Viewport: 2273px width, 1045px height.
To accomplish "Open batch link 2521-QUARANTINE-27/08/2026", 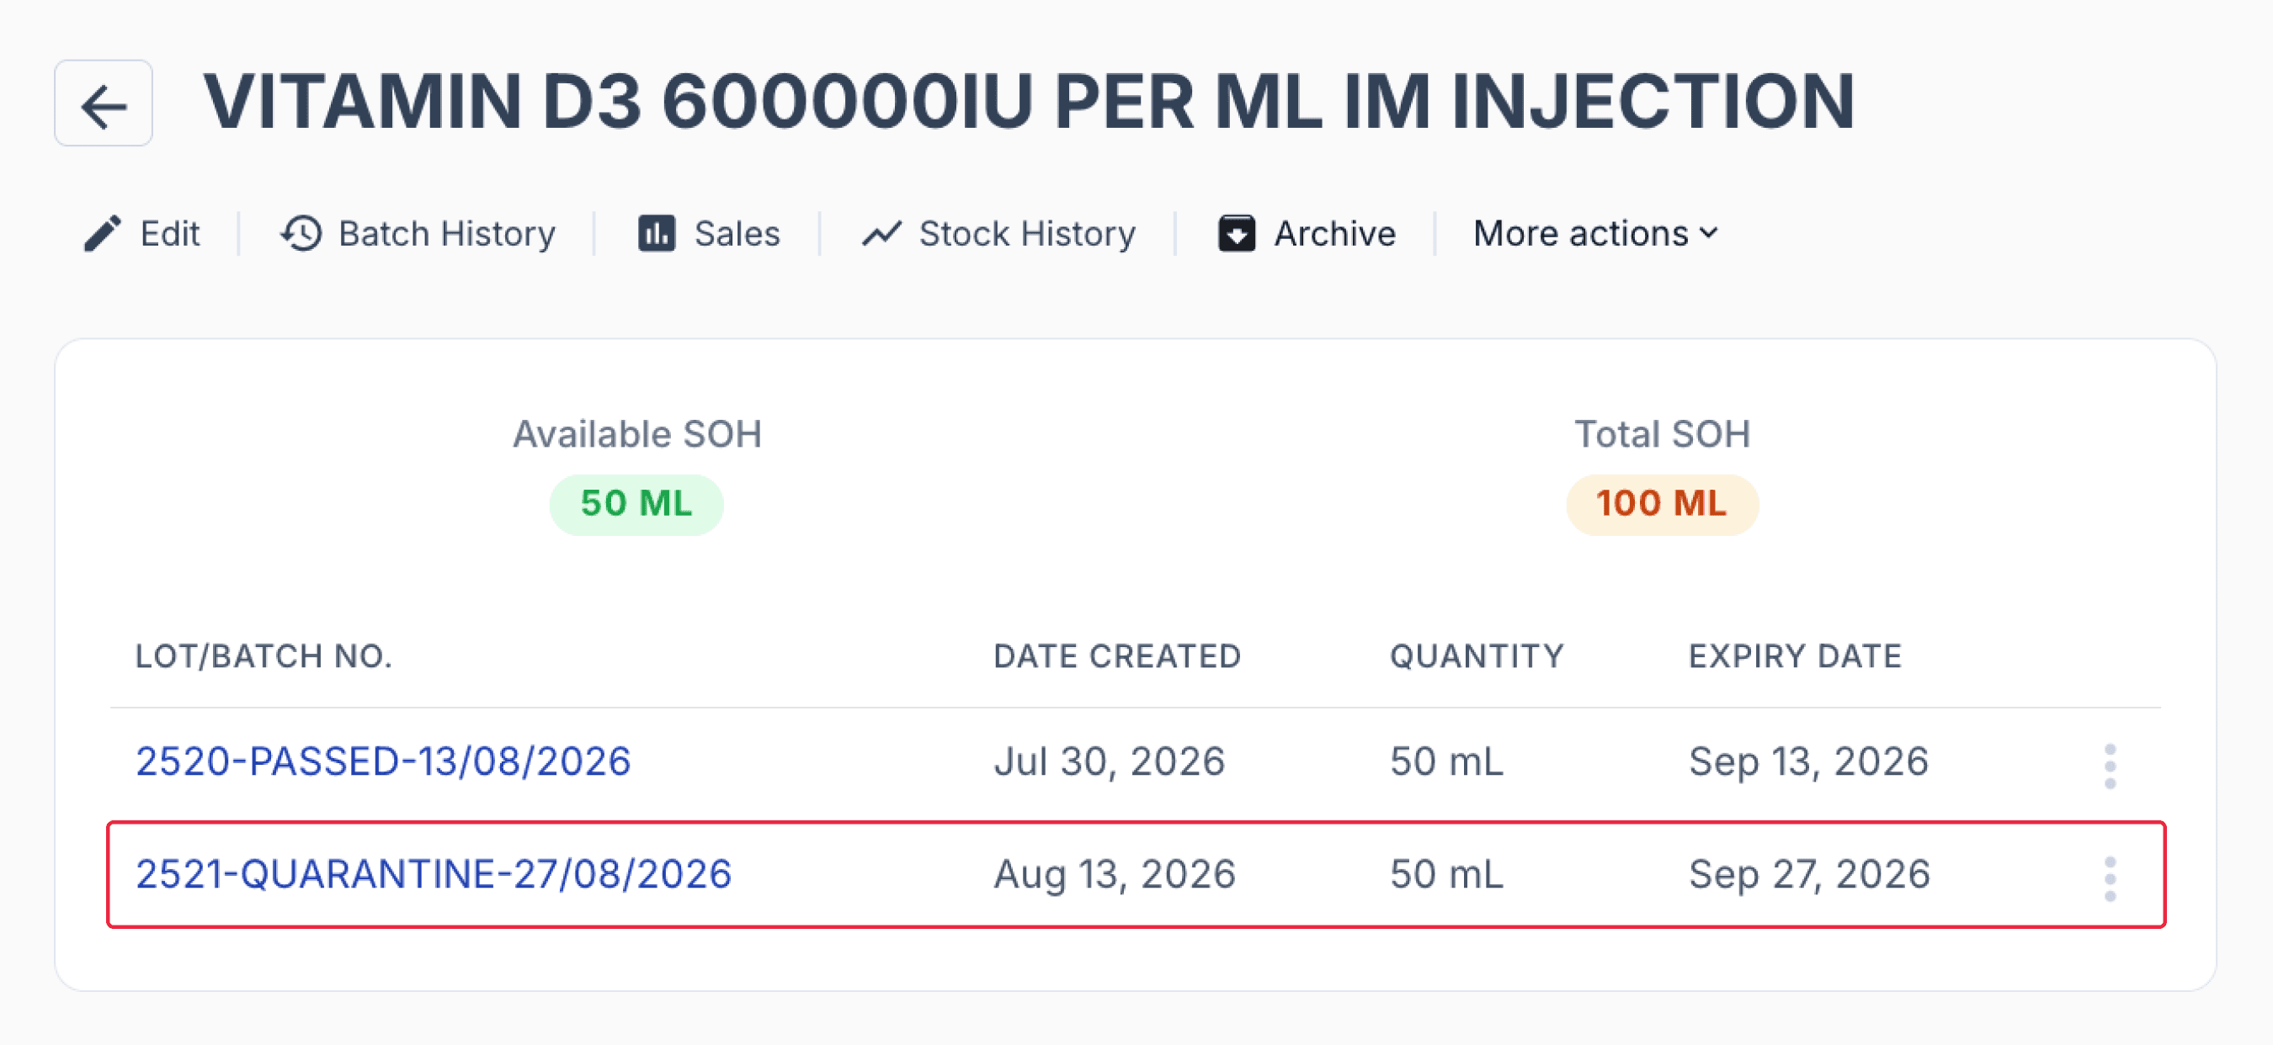I will 434,874.
